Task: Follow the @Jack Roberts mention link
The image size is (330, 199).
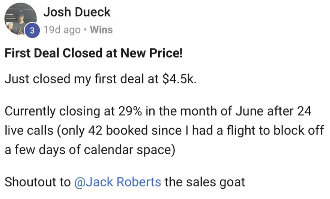Action: [x=117, y=182]
